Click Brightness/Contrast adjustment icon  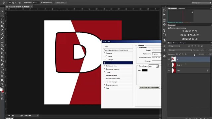[x=183, y=31]
